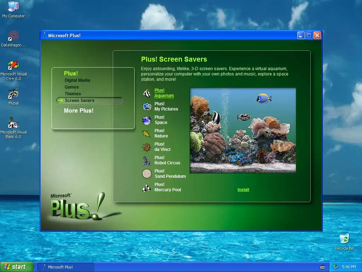Click the Sand Pendulum spiral icon

coord(147,174)
